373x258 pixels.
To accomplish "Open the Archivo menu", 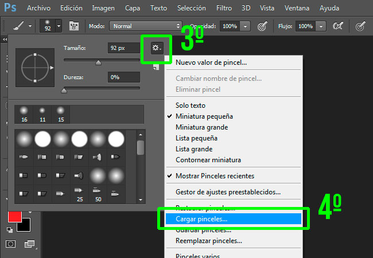I will pyautogui.click(x=38, y=8).
